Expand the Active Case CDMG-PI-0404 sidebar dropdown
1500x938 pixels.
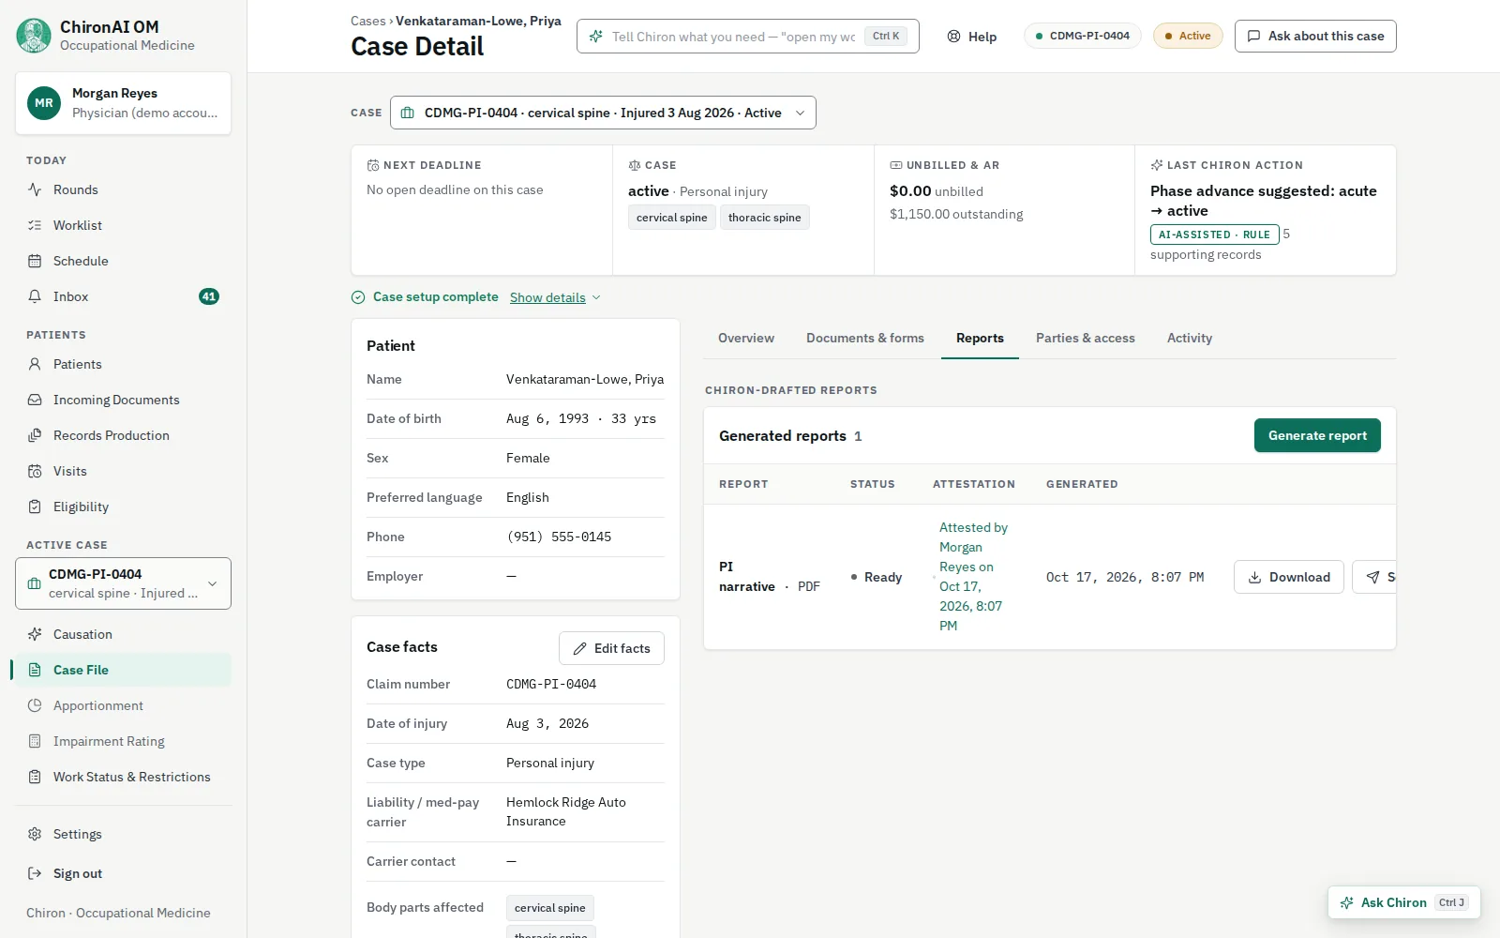pos(123,583)
